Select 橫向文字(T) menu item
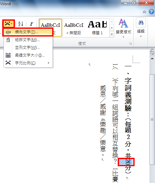 point(28,32)
